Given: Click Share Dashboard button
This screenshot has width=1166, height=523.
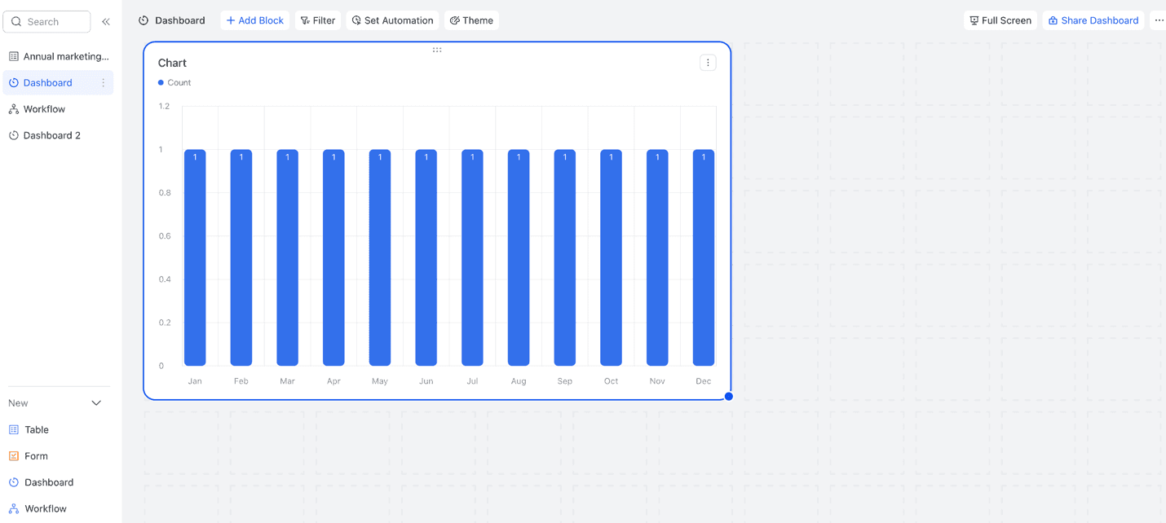Looking at the screenshot, I should (x=1093, y=20).
